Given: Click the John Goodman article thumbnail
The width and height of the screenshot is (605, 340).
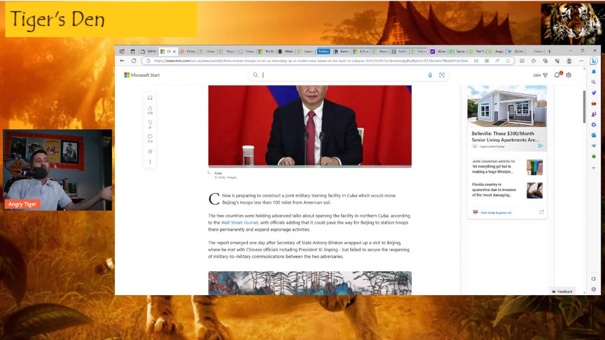Looking at the screenshot, I should 535,167.
